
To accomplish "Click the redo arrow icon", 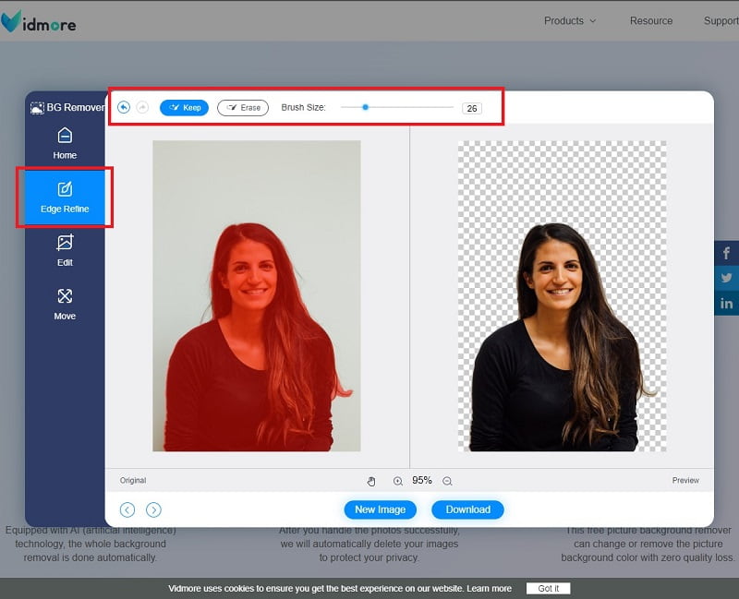I will (x=142, y=108).
